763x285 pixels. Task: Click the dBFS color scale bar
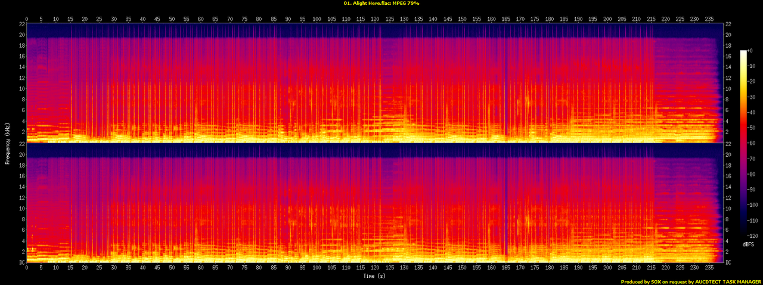(x=743, y=144)
